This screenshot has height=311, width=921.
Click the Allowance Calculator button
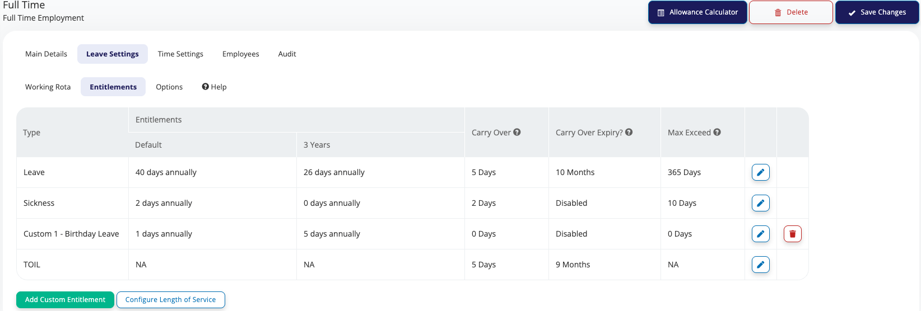pyautogui.click(x=697, y=12)
